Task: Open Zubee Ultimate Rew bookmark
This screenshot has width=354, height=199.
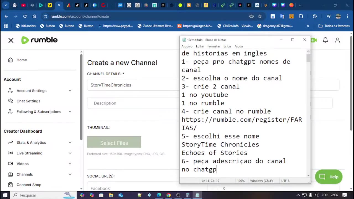Action: pos(155,26)
